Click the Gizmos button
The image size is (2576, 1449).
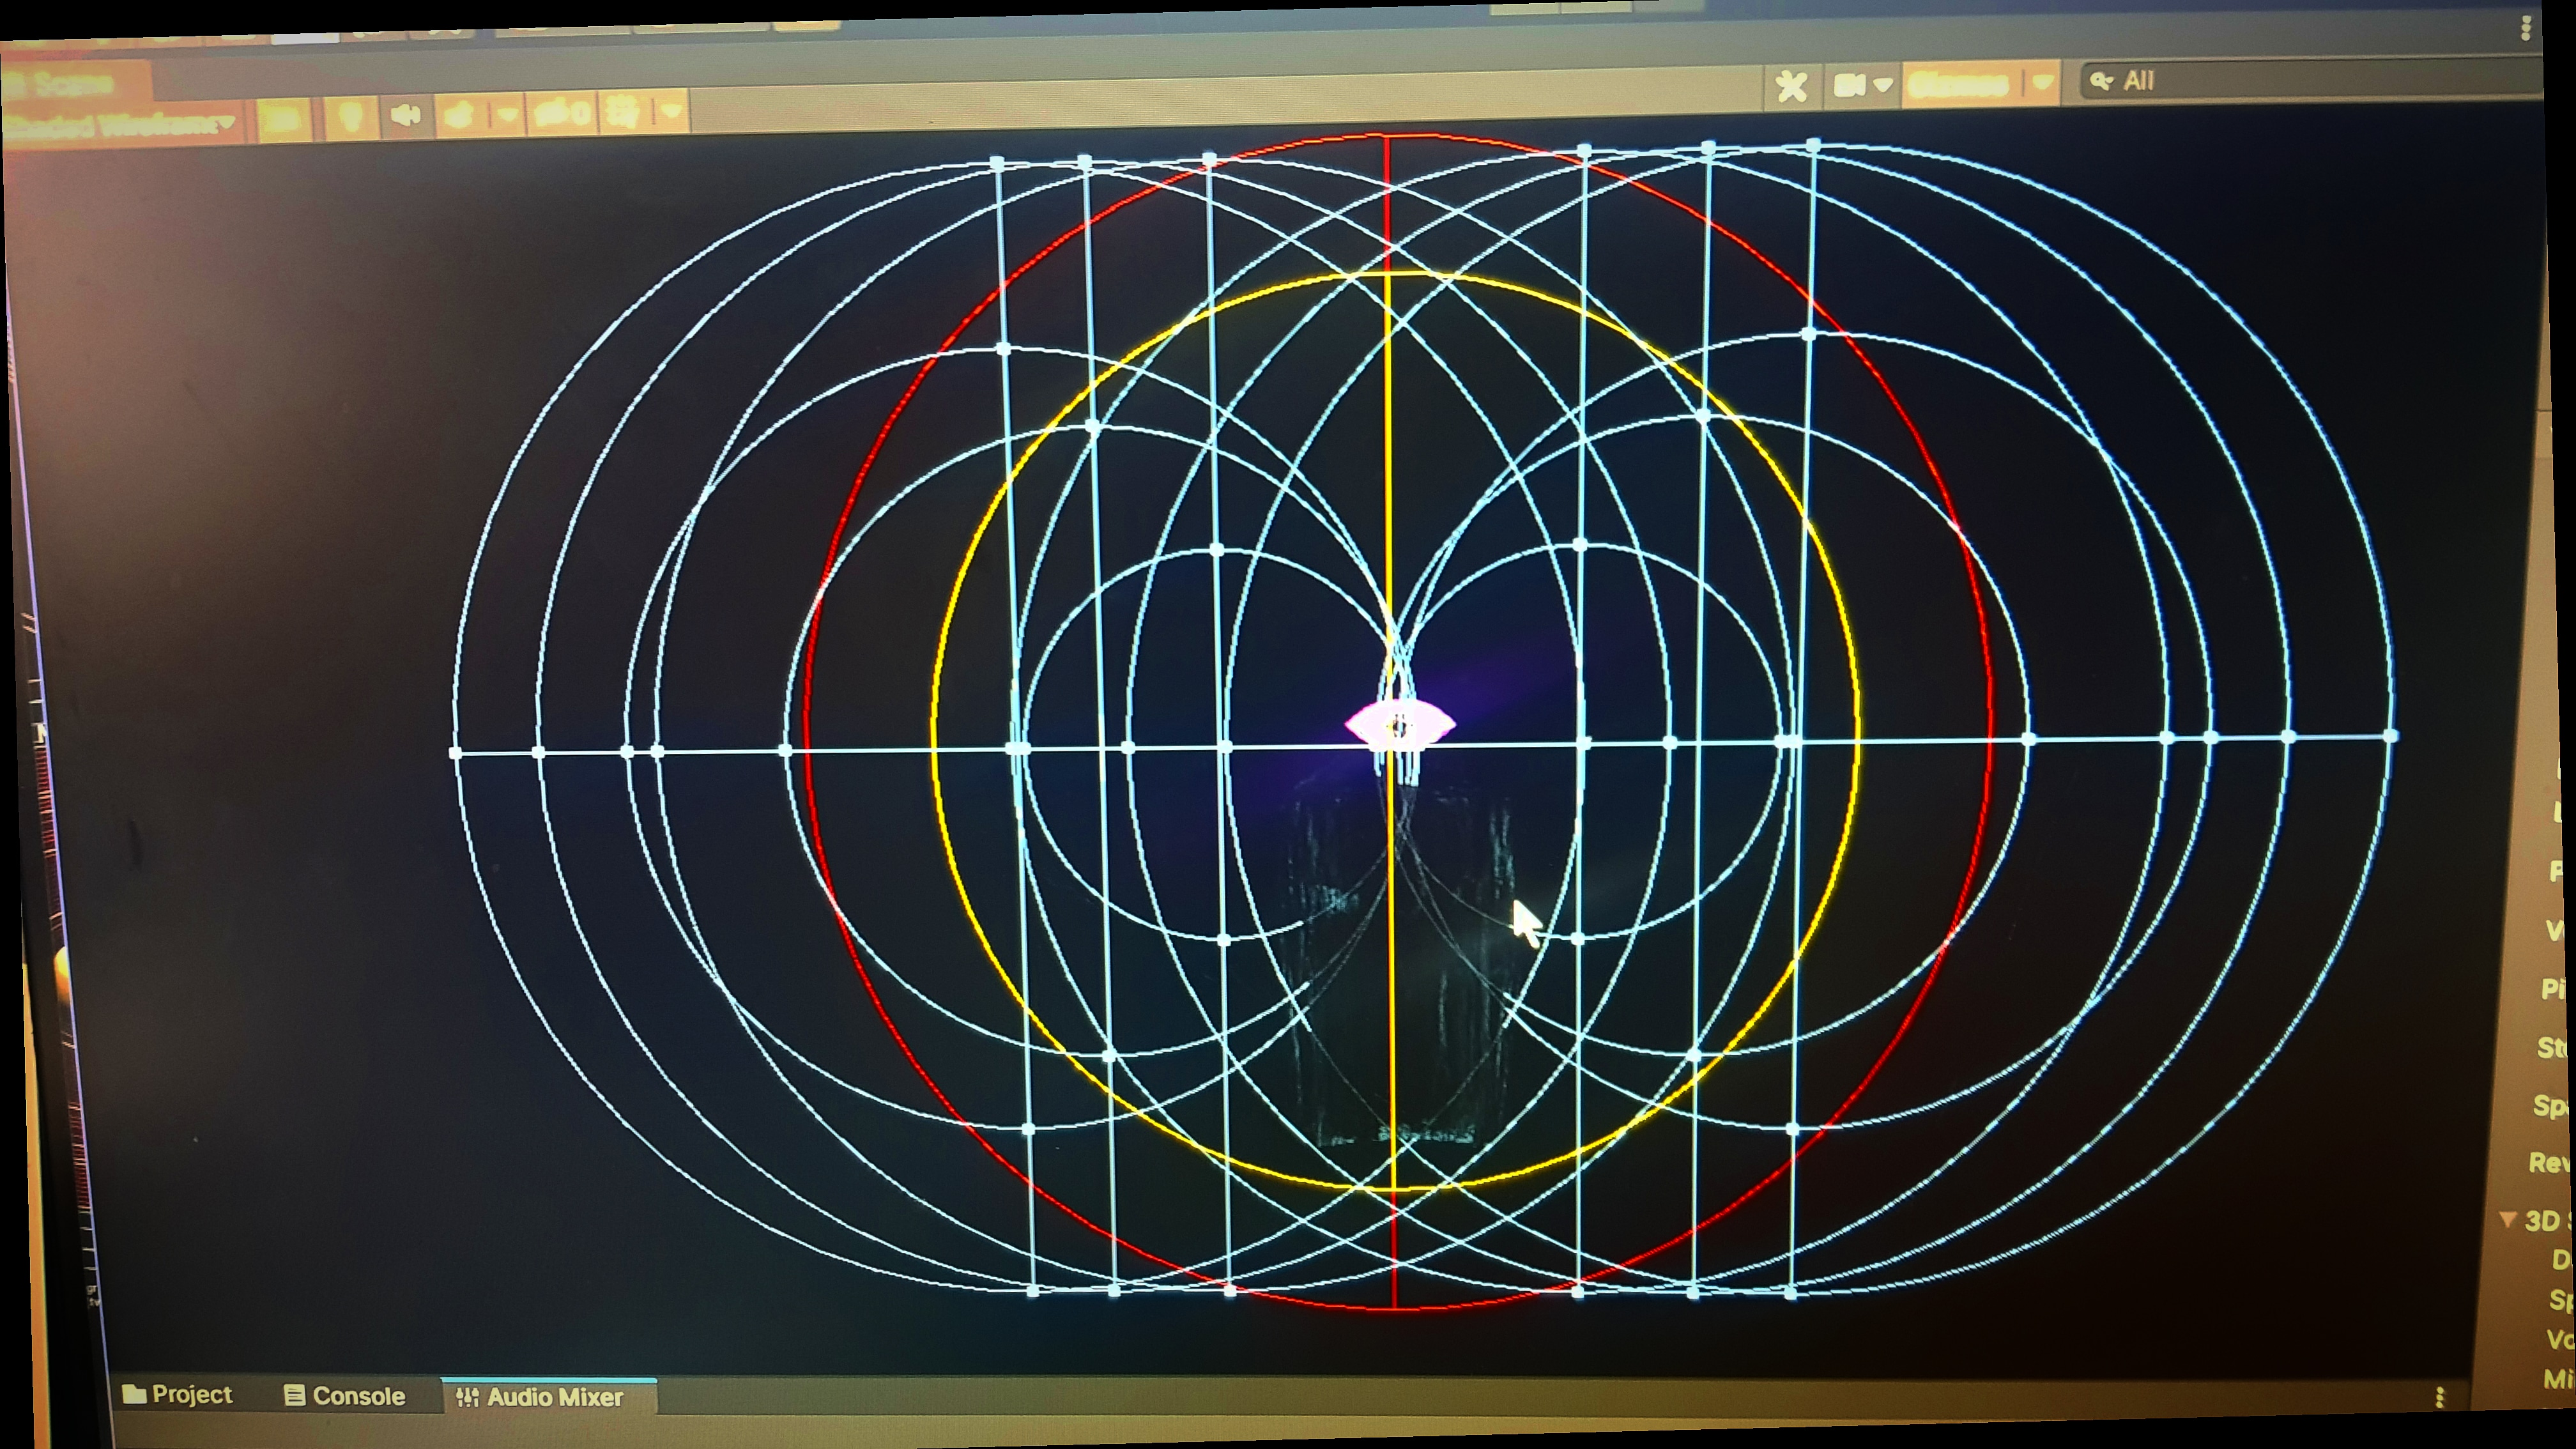coord(1959,85)
